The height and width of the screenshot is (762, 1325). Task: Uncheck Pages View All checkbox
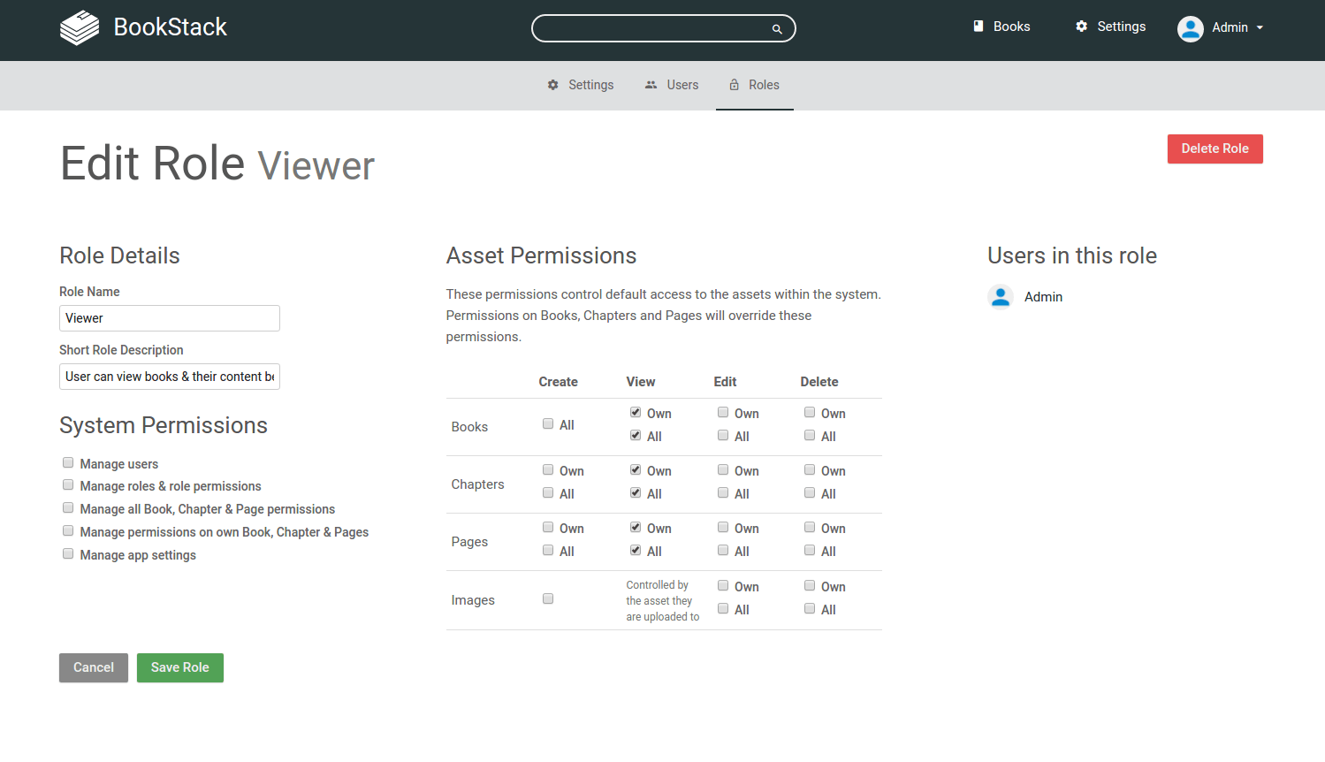pyautogui.click(x=636, y=550)
